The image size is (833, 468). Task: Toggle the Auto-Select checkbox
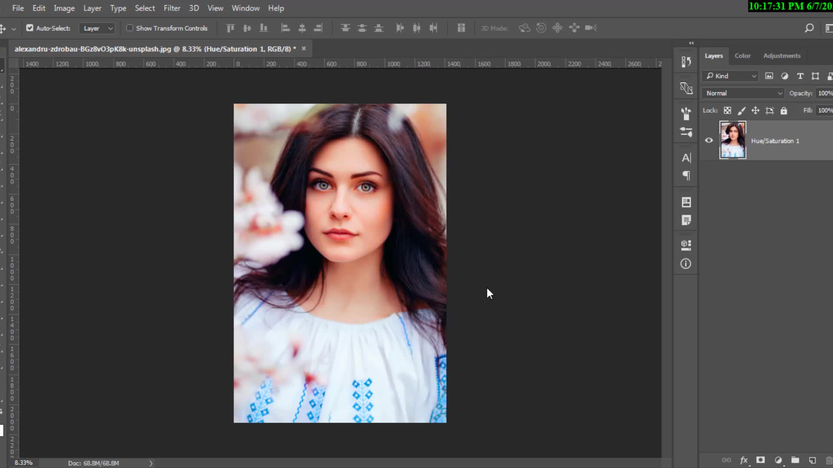click(30, 28)
